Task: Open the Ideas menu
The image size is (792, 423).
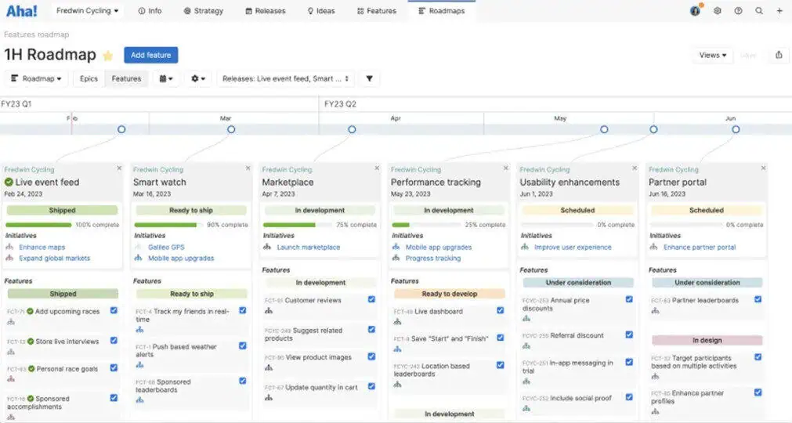Action: (321, 11)
